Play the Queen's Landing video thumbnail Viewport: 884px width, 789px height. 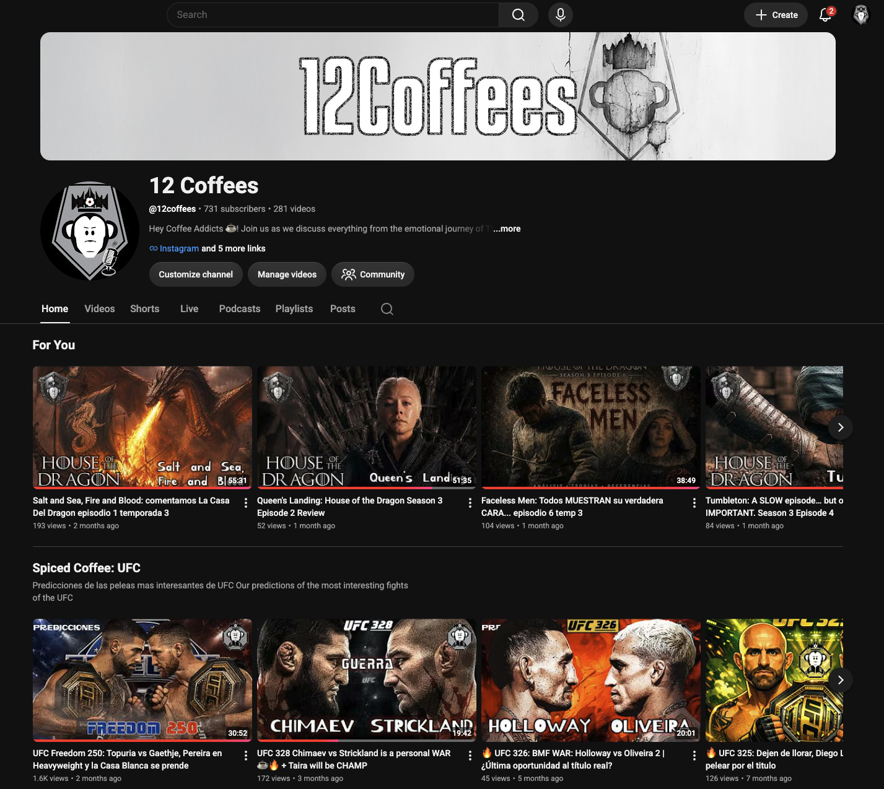(367, 427)
